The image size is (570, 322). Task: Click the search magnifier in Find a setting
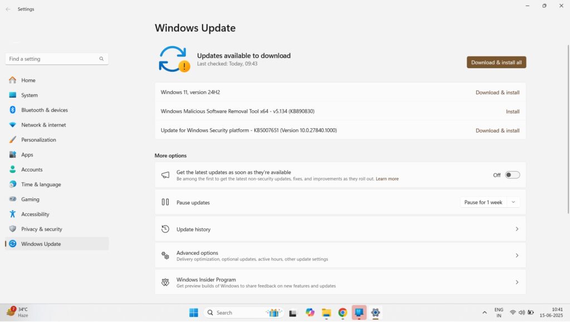click(101, 58)
